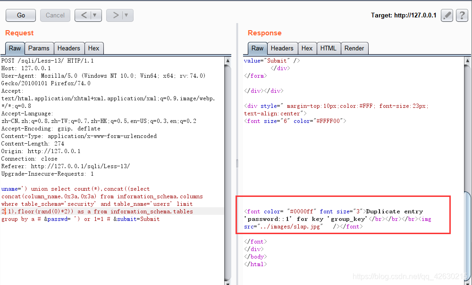Edit target using the pencil icon

[447, 16]
